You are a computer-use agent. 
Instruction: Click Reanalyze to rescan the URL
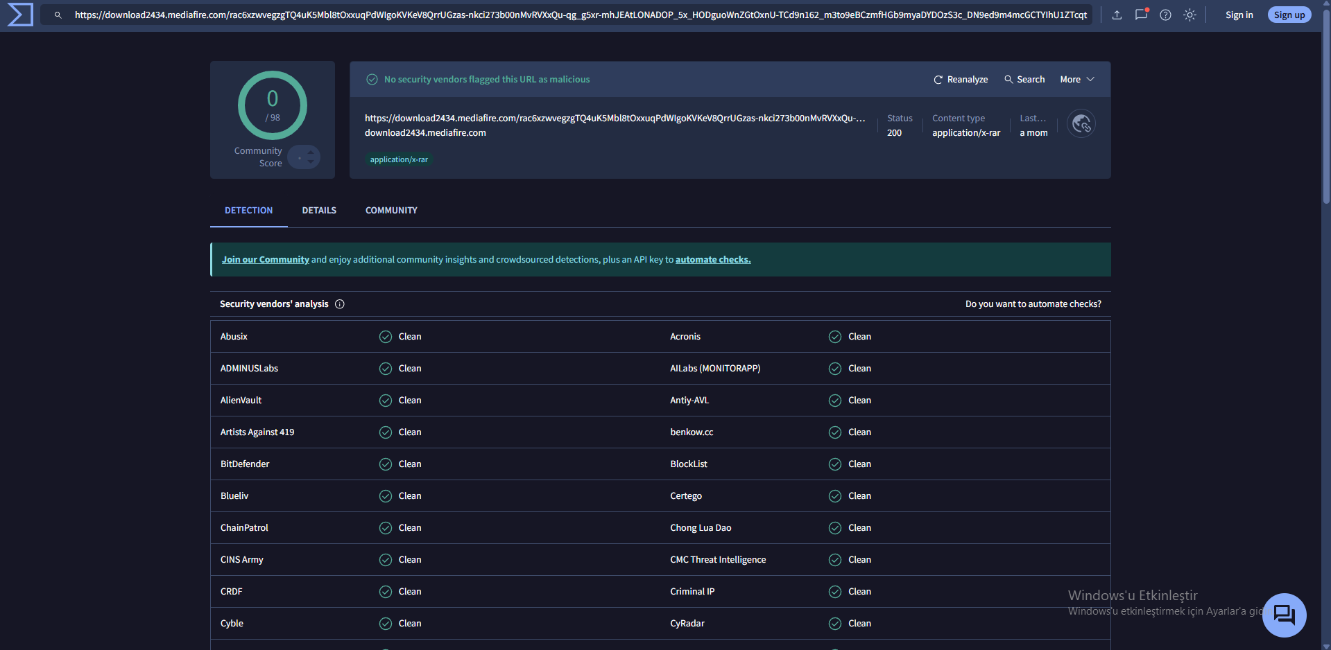click(x=961, y=80)
